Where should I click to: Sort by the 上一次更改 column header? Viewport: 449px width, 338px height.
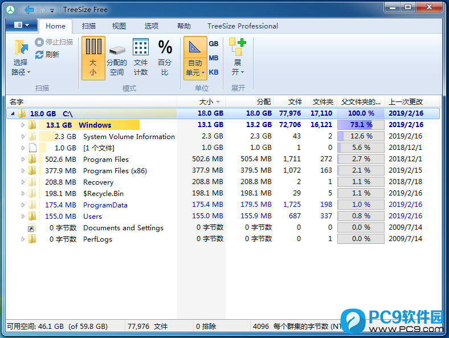coord(413,101)
